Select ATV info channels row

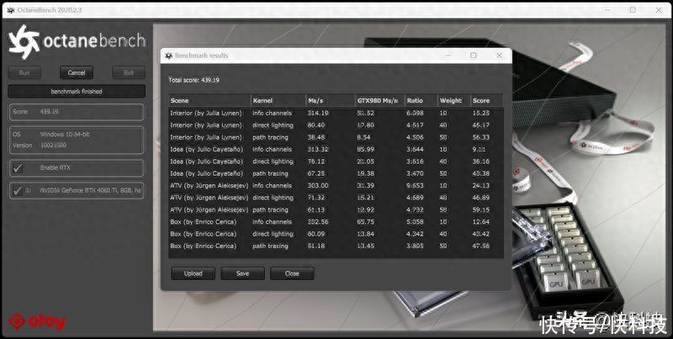click(x=336, y=186)
